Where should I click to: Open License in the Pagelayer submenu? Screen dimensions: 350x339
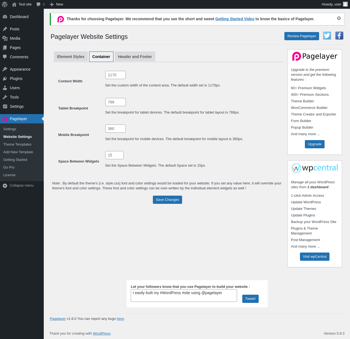[x=9, y=175]
